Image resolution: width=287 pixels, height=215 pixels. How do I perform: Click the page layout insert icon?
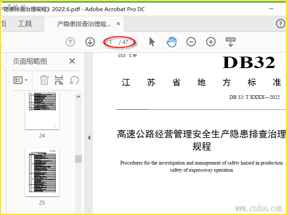point(59,80)
